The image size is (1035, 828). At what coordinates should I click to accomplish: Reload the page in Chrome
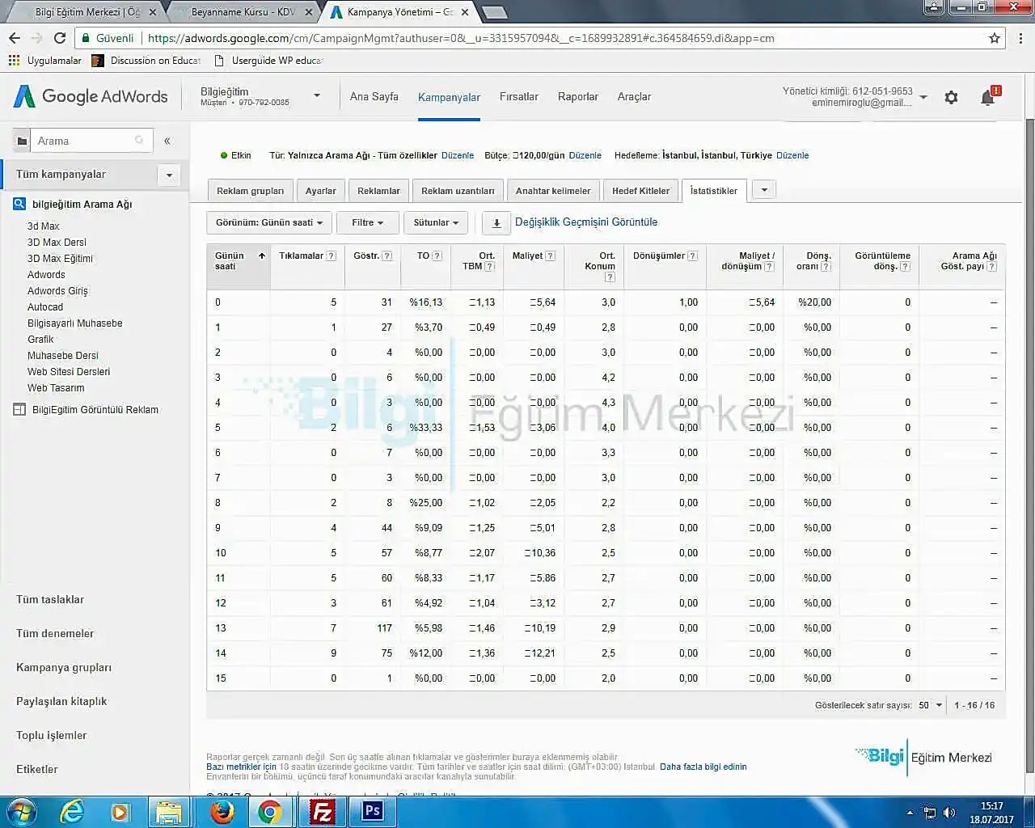coord(60,38)
